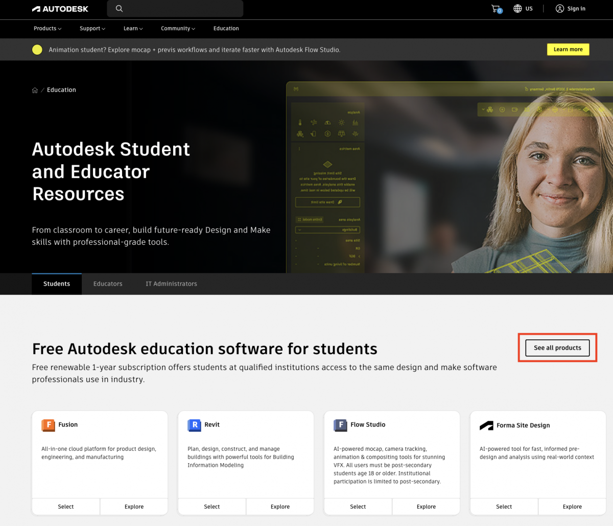Image resolution: width=613 pixels, height=526 pixels.
Task: Click the Flow Studio card title
Action: point(368,425)
